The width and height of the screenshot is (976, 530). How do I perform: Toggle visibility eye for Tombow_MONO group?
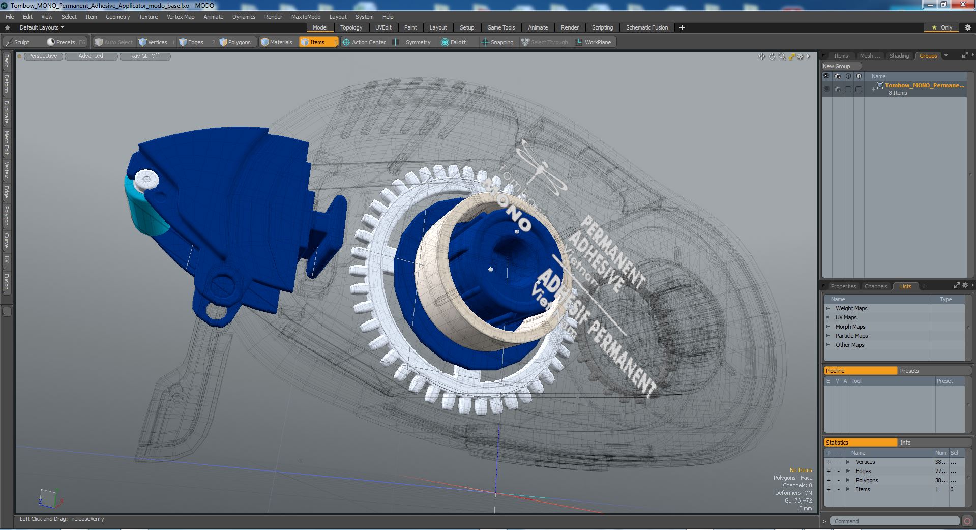(826, 89)
